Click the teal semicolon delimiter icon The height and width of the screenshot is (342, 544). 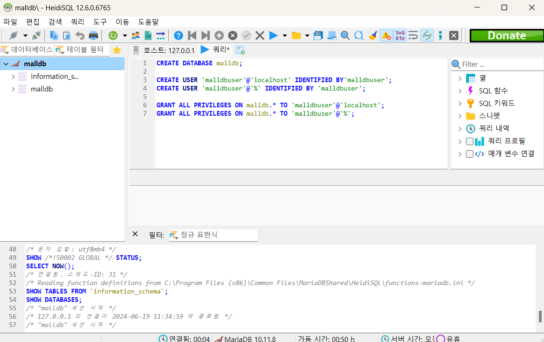(440, 35)
